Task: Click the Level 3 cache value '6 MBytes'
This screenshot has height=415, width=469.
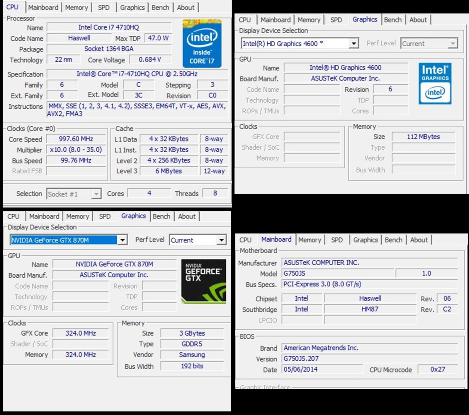Action: point(169,171)
